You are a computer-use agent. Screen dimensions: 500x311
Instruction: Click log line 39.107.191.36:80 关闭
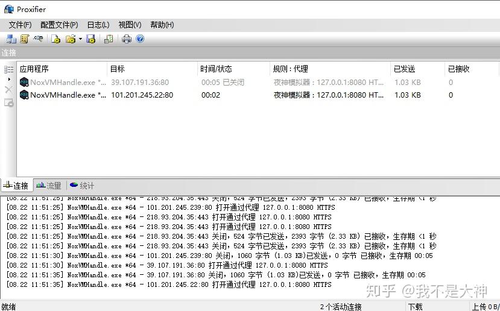coord(216,275)
